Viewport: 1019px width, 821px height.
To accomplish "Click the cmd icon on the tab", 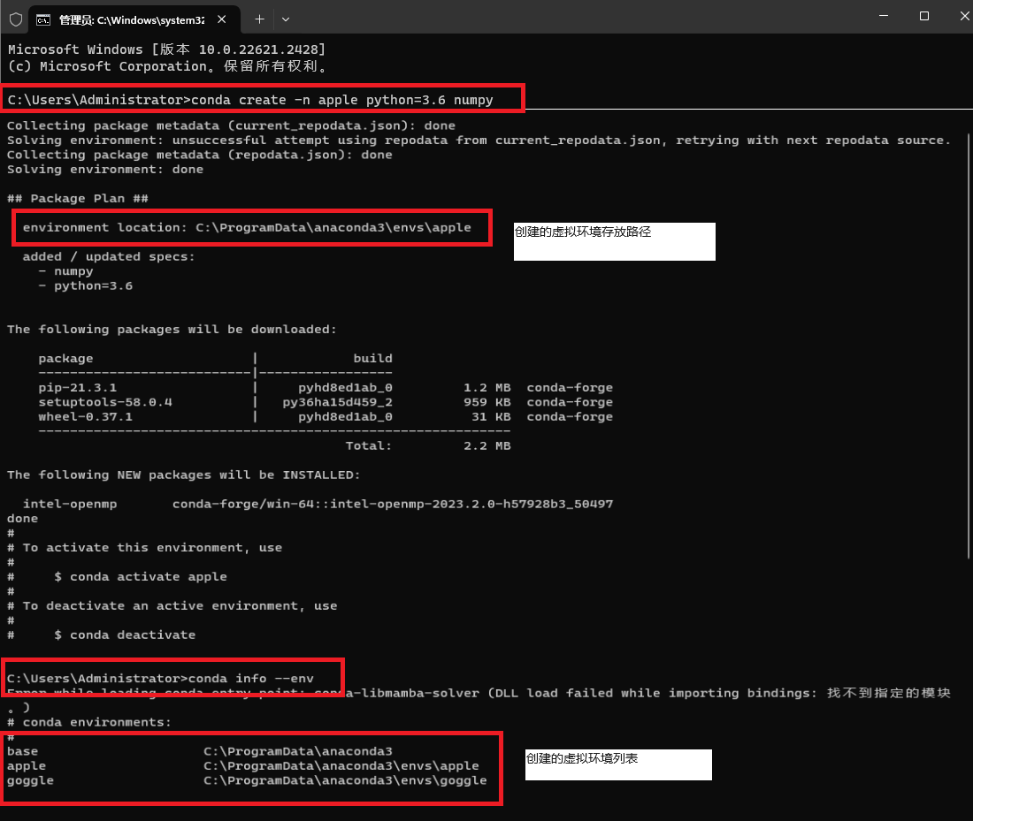I will pos(42,20).
